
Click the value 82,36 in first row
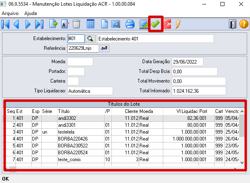coord(193,118)
